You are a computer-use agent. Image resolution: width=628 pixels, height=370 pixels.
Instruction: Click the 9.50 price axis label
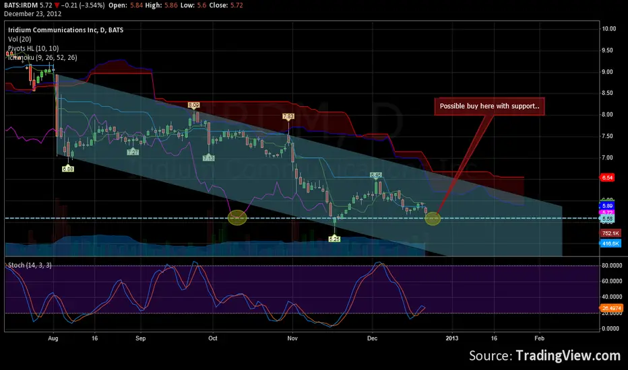[608, 50]
